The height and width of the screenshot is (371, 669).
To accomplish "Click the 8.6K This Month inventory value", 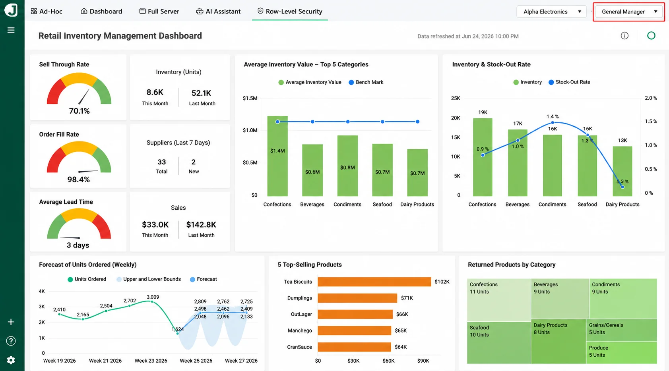I will [155, 92].
